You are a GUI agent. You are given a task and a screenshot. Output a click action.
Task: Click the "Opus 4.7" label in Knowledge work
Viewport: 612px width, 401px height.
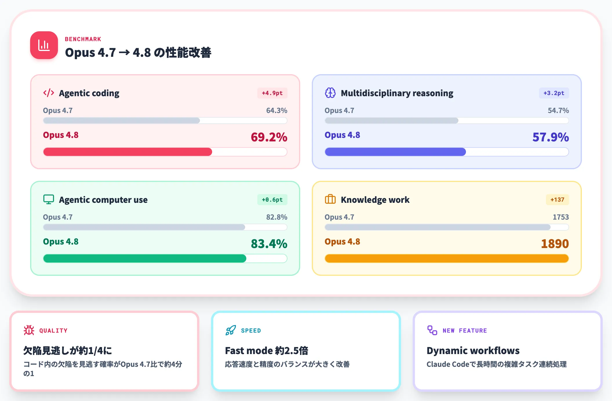339,217
